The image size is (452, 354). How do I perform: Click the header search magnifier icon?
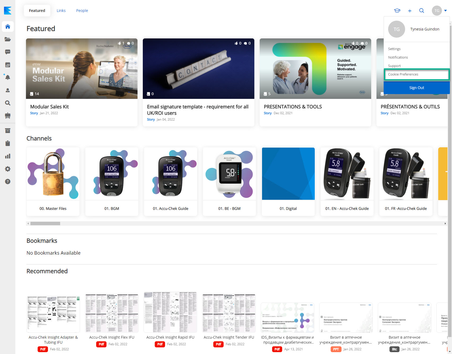tap(422, 11)
